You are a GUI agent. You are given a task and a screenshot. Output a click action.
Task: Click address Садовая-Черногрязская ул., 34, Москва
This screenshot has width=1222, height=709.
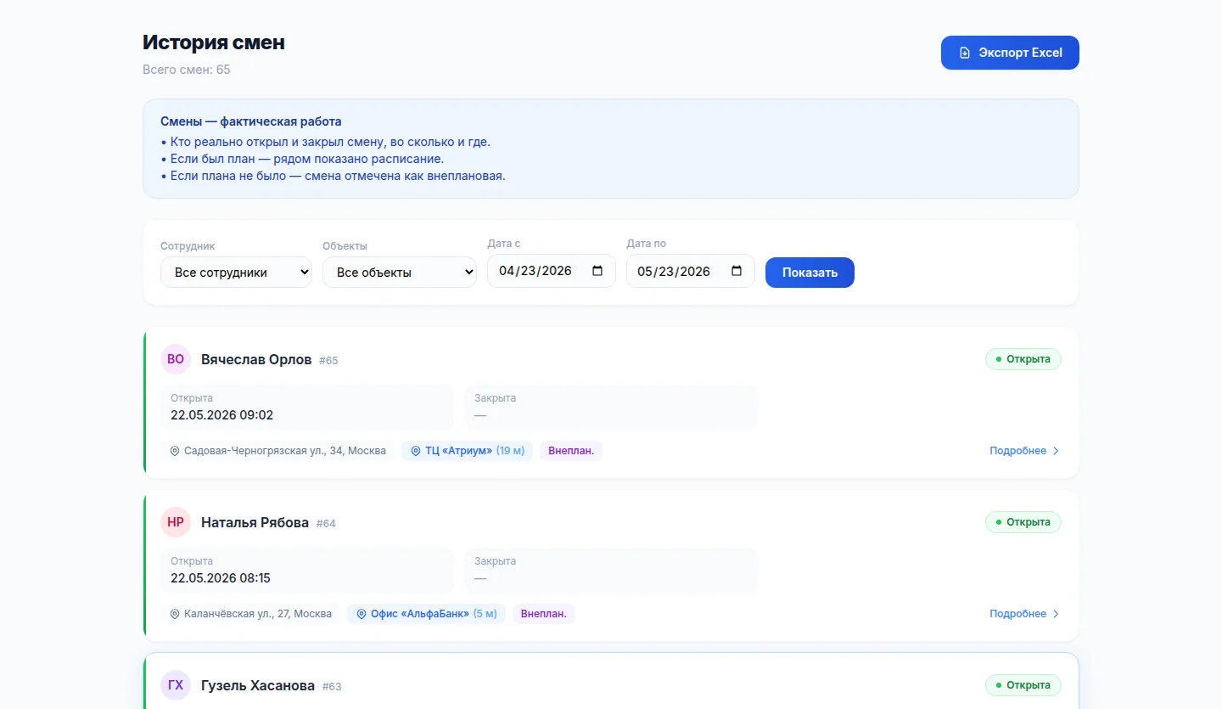[285, 451]
